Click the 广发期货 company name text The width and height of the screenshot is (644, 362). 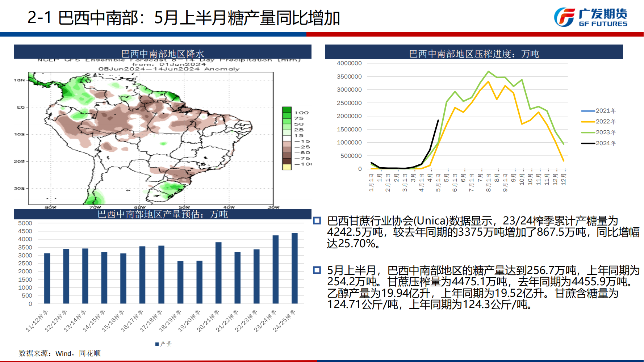(603, 14)
